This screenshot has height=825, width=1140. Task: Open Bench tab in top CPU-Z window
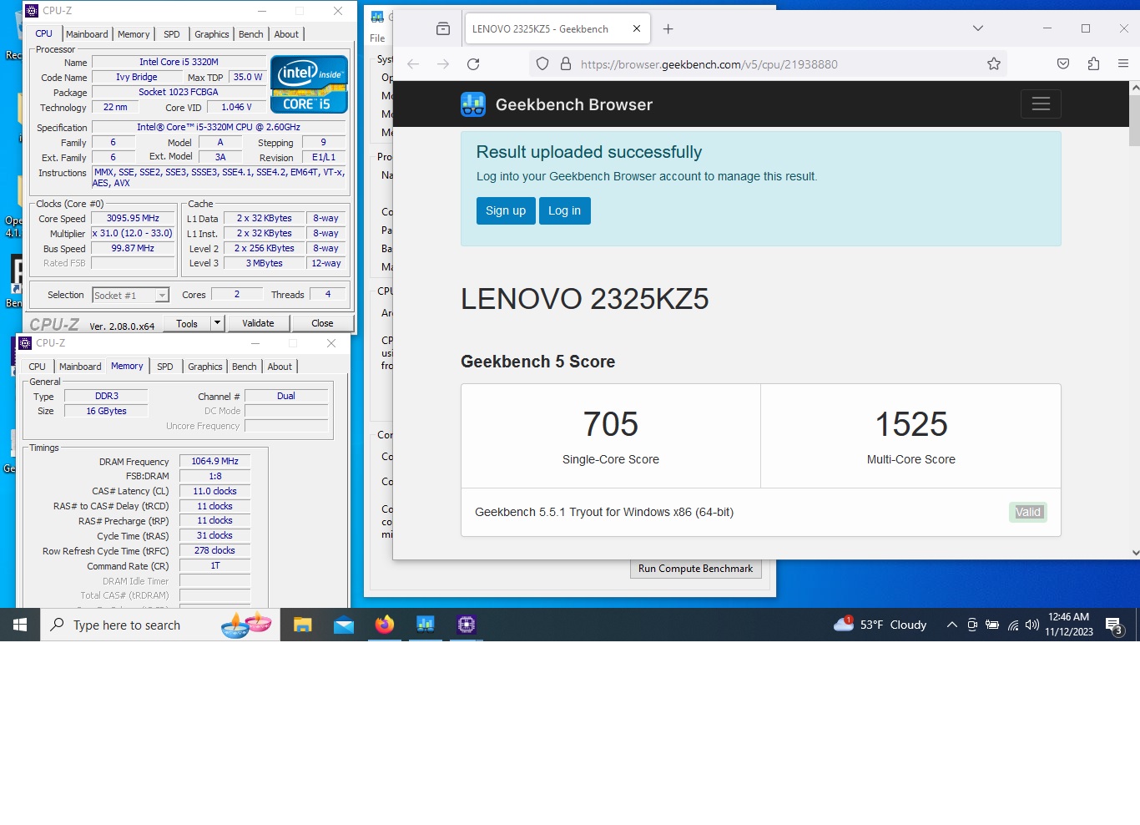[x=251, y=34]
